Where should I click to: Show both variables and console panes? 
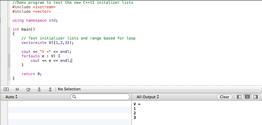247,97
